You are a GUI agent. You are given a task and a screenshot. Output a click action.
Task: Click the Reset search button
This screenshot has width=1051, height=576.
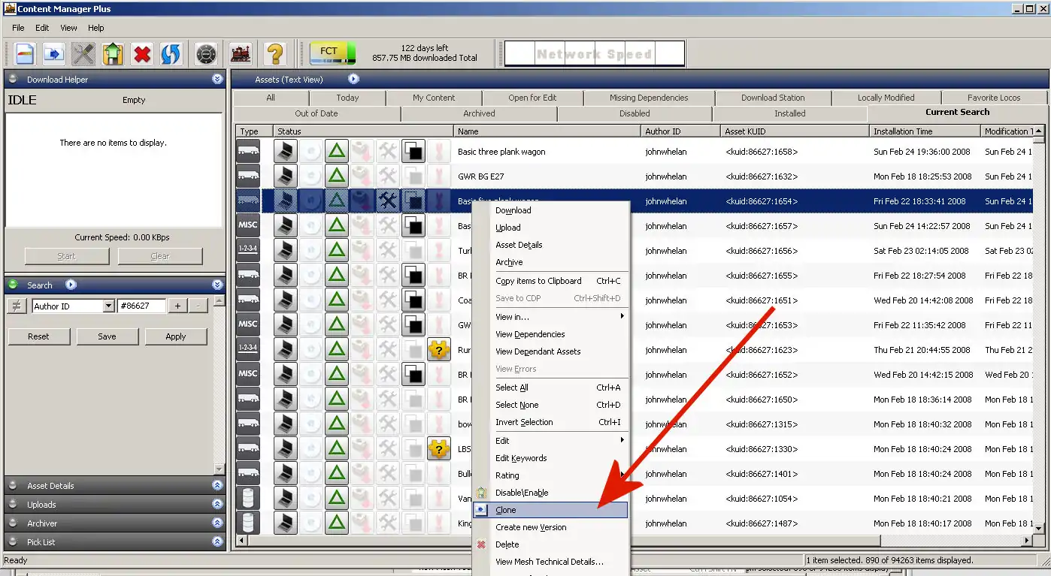point(38,336)
